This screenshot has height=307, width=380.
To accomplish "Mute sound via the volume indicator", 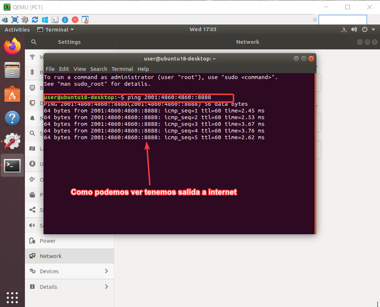I will point(354,29).
